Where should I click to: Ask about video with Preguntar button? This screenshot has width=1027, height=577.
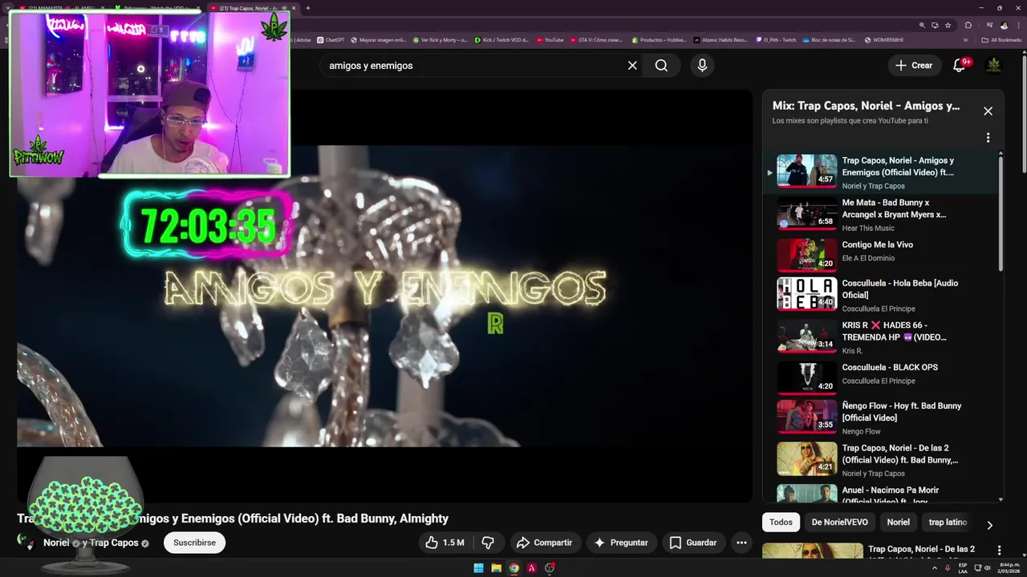[621, 543]
